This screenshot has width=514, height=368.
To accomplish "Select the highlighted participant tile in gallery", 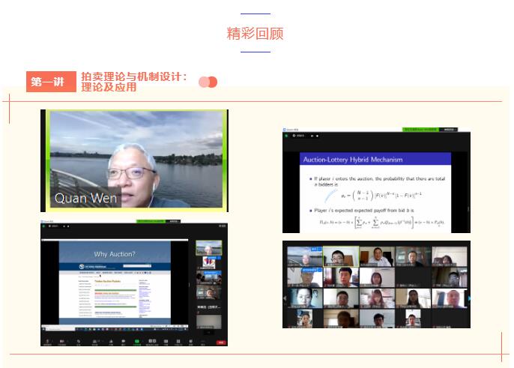I will tap(340, 256).
